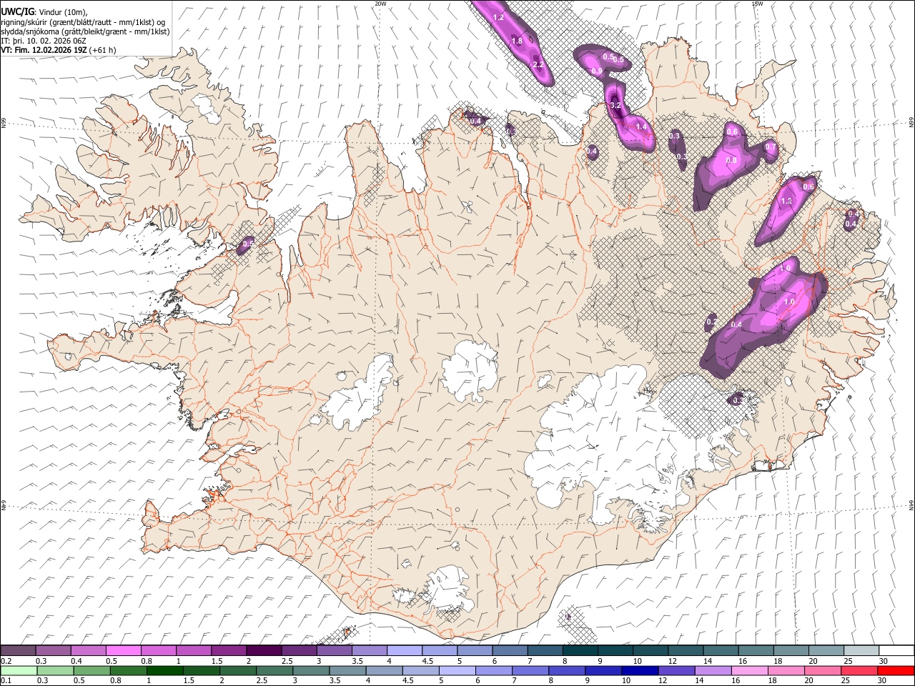
Task: Pick the green rain swatch starting at 0.5
Action: tap(91, 670)
